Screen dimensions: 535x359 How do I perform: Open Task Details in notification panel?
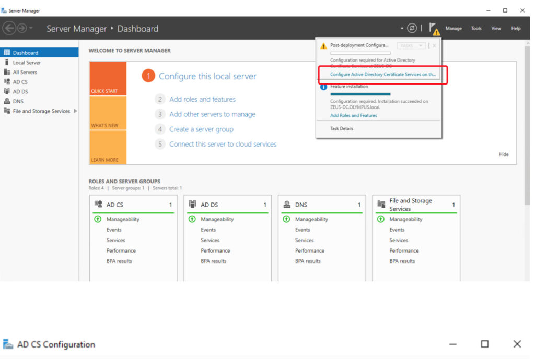(x=342, y=128)
